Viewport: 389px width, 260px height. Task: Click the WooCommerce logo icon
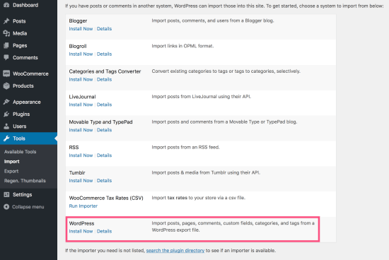[6, 73]
